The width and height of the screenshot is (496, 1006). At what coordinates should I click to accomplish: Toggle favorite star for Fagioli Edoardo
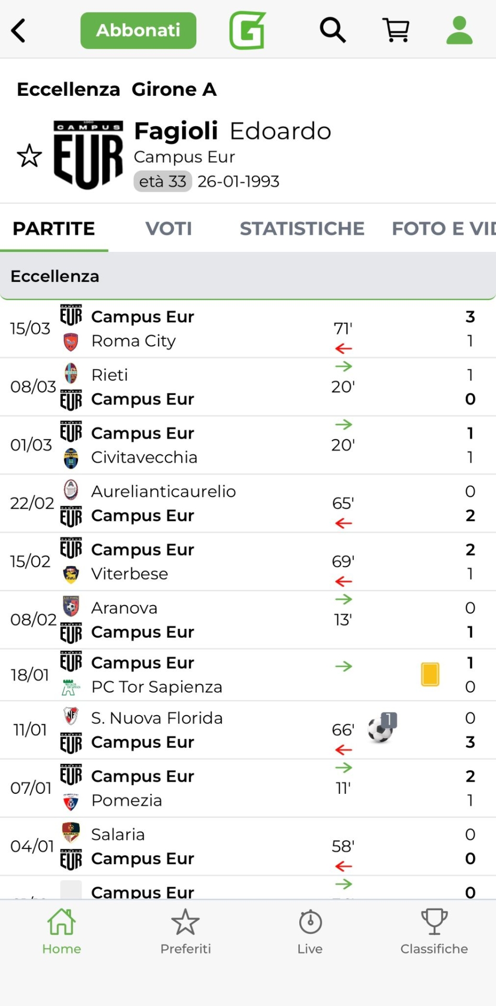click(x=29, y=156)
